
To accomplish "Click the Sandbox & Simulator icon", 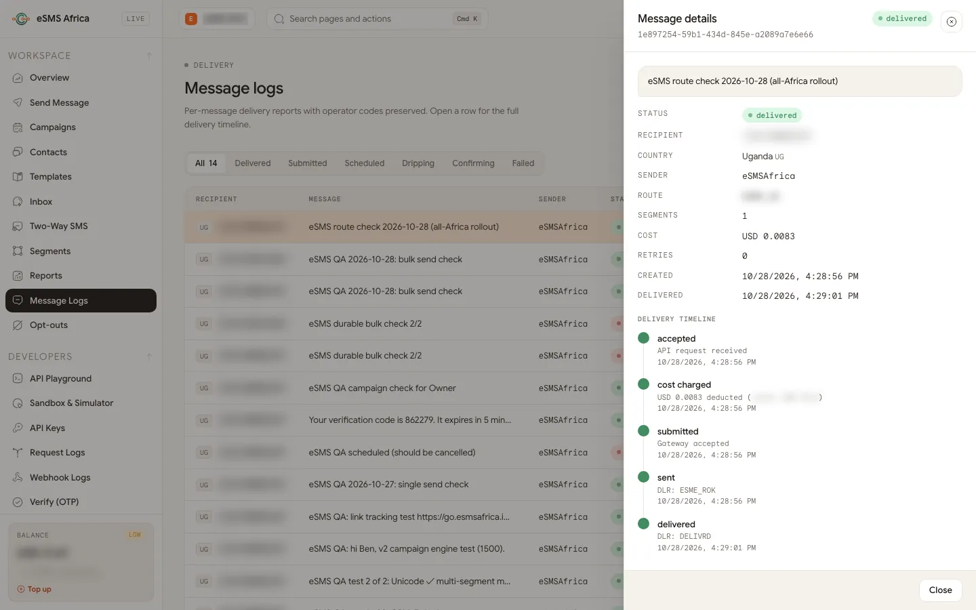I will (x=18, y=403).
